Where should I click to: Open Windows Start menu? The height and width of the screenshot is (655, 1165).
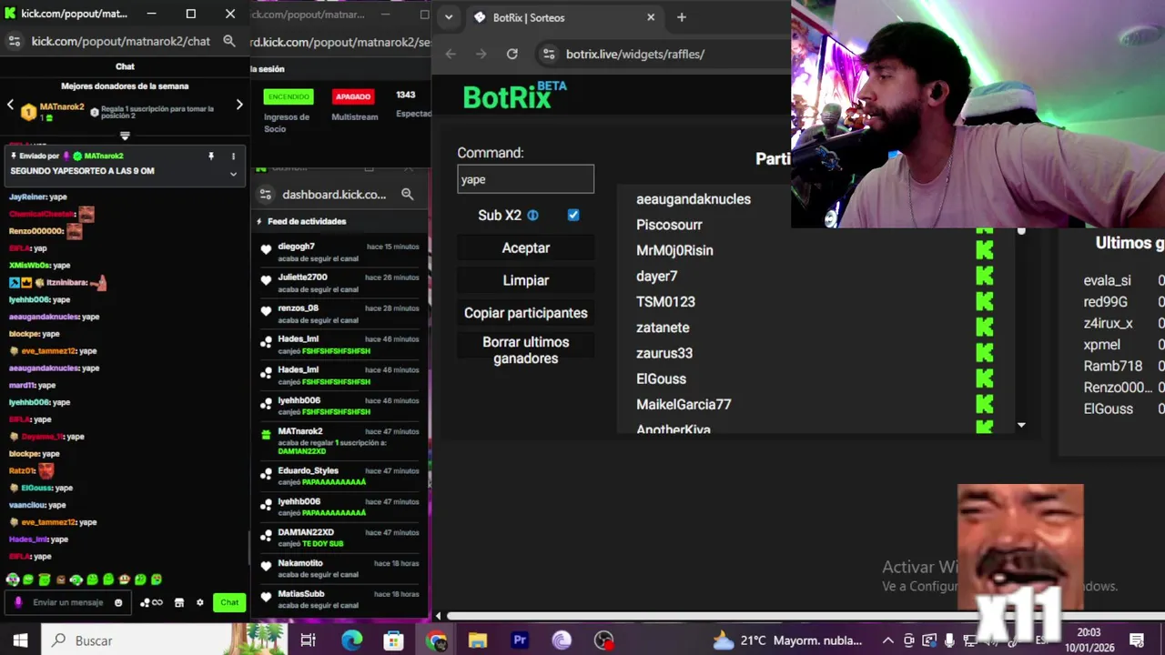coord(20,640)
